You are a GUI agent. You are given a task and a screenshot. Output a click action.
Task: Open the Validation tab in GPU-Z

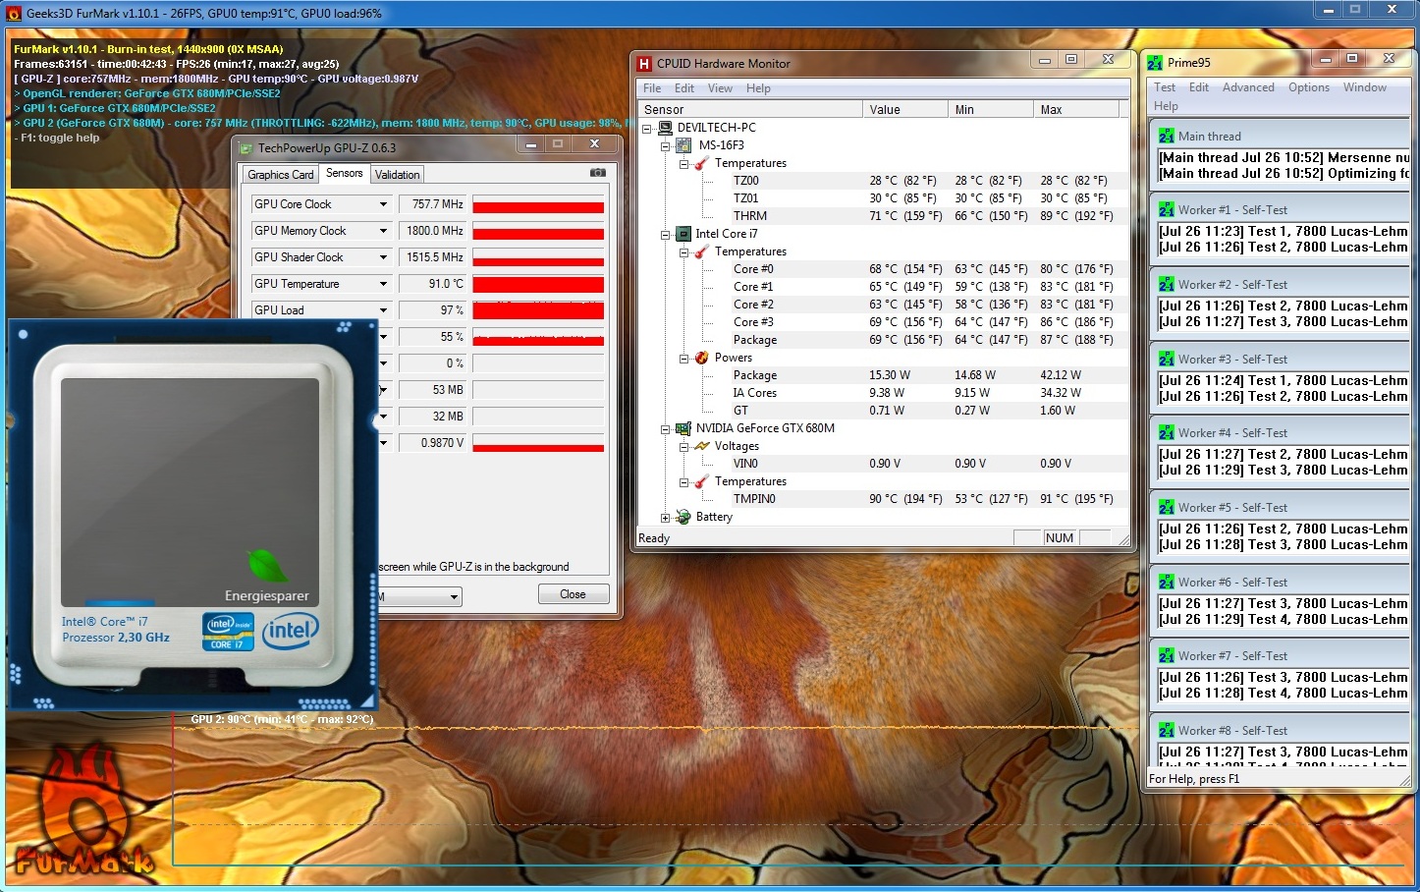click(x=398, y=175)
